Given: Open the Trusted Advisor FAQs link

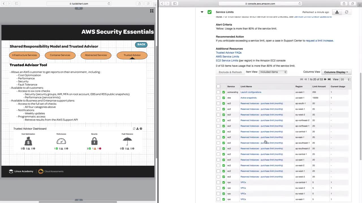Looking at the screenshot, I should coord(229,53).
